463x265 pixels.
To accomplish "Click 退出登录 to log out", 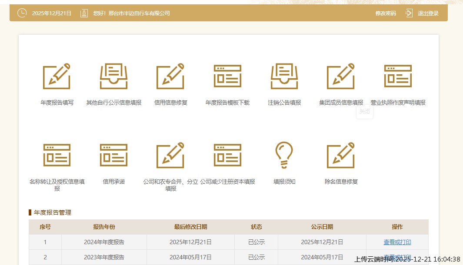I will pyautogui.click(x=428, y=13).
